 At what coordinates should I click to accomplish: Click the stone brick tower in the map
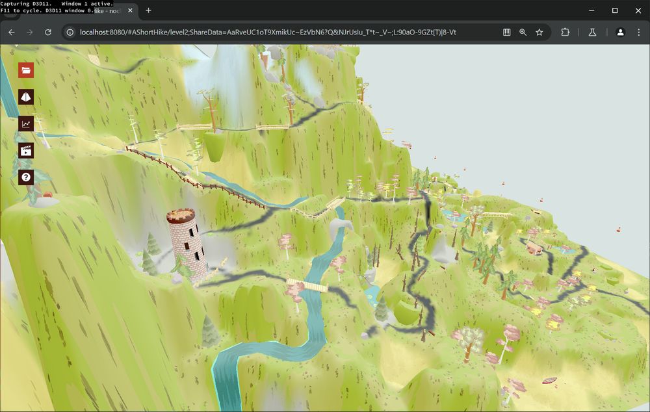pyautogui.click(x=187, y=244)
